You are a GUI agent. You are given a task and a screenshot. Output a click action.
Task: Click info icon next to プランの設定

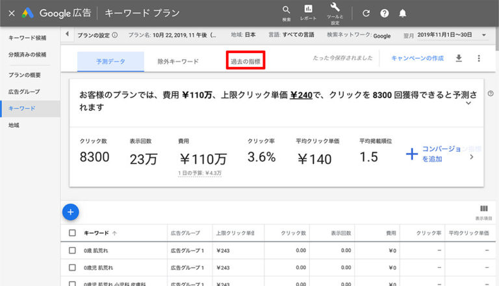pyautogui.click(x=115, y=35)
